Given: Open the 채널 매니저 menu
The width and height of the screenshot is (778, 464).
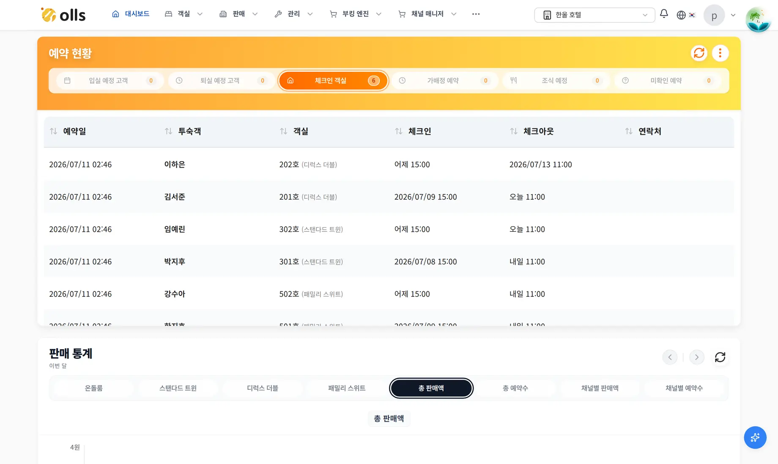Looking at the screenshot, I should (x=427, y=14).
